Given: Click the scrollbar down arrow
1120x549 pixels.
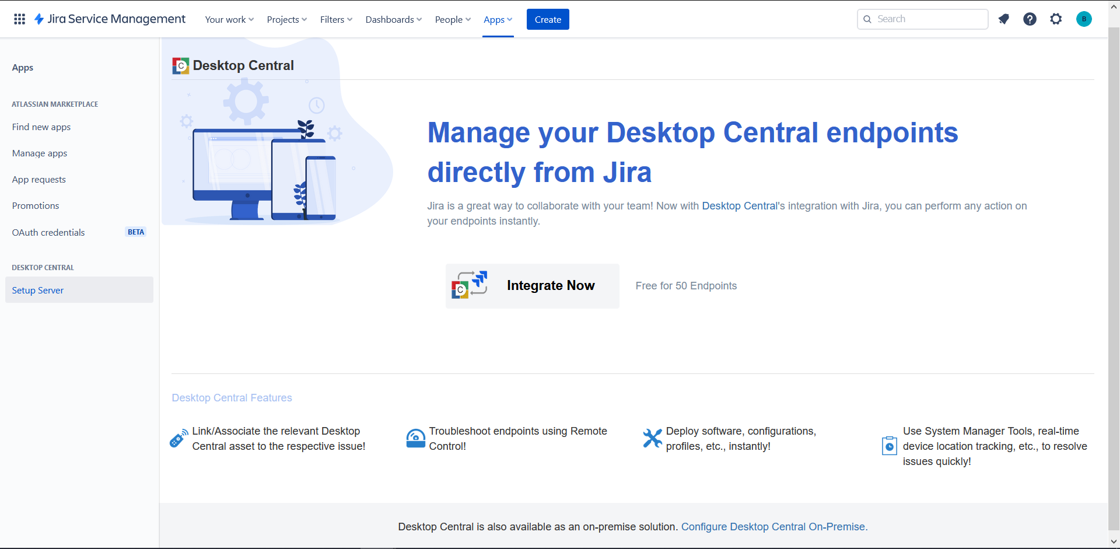Looking at the screenshot, I should pyautogui.click(x=1114, y=541).
